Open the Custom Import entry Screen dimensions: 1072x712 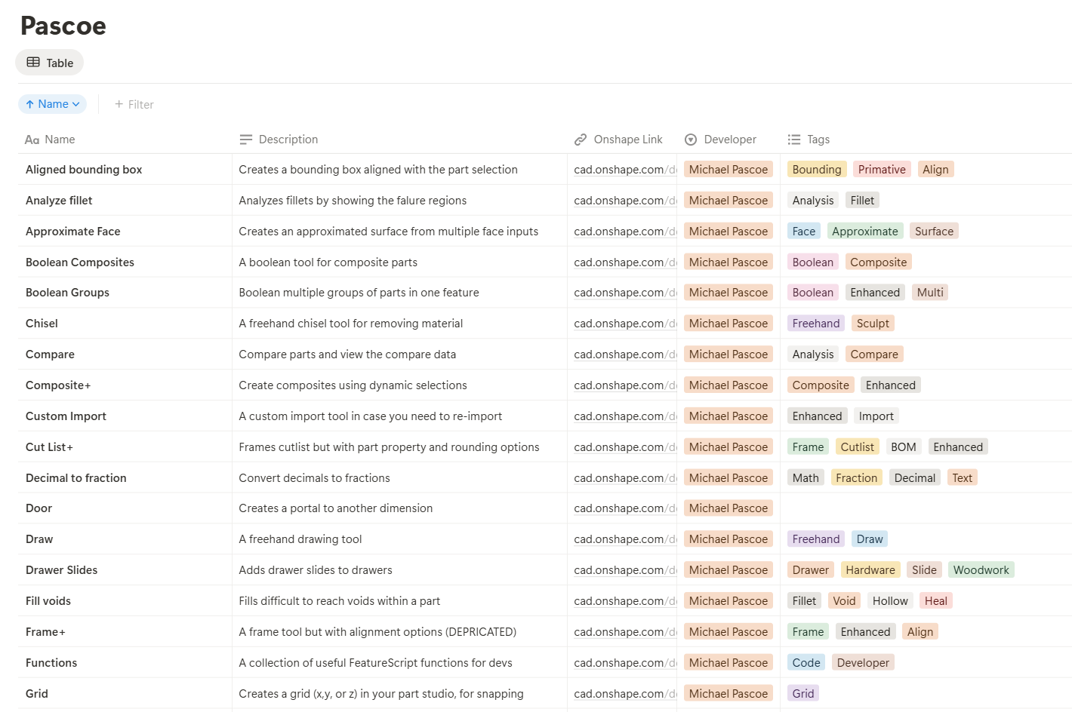[x=66, y=416]
